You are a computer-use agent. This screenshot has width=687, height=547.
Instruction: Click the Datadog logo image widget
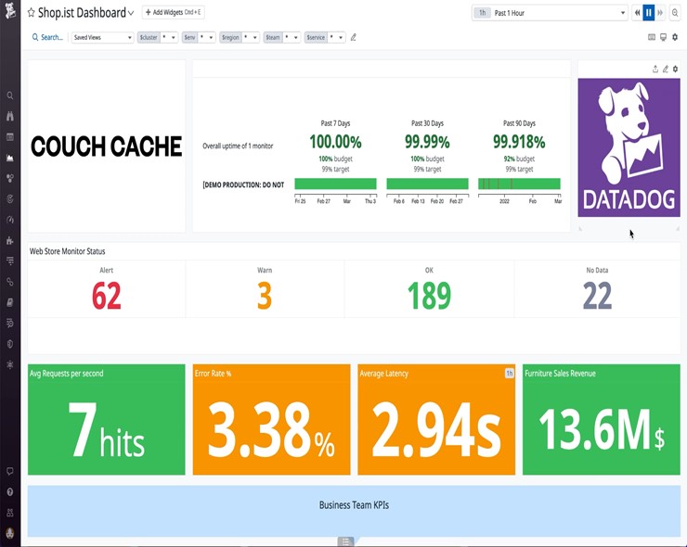click(x=629, y=147)
